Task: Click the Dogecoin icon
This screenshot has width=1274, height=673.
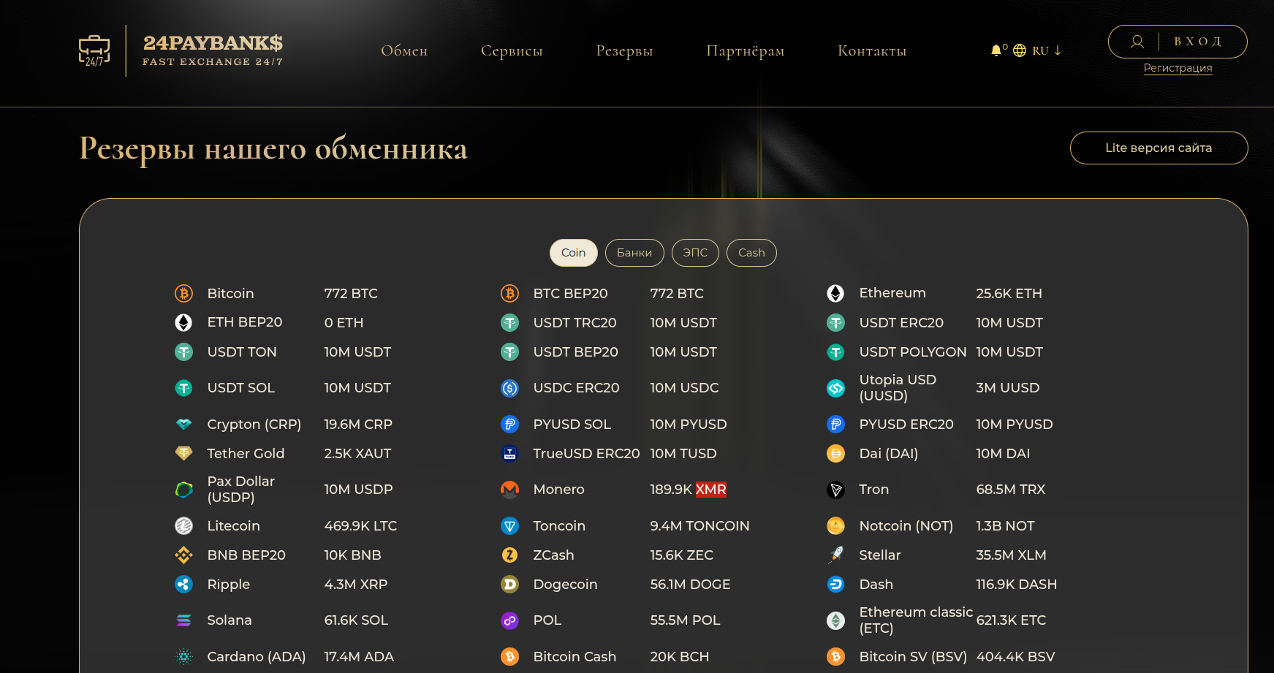Action: click(x=509, y=584)
